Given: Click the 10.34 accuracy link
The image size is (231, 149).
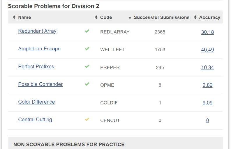Looking at the screenshot, I should (207, 68).
